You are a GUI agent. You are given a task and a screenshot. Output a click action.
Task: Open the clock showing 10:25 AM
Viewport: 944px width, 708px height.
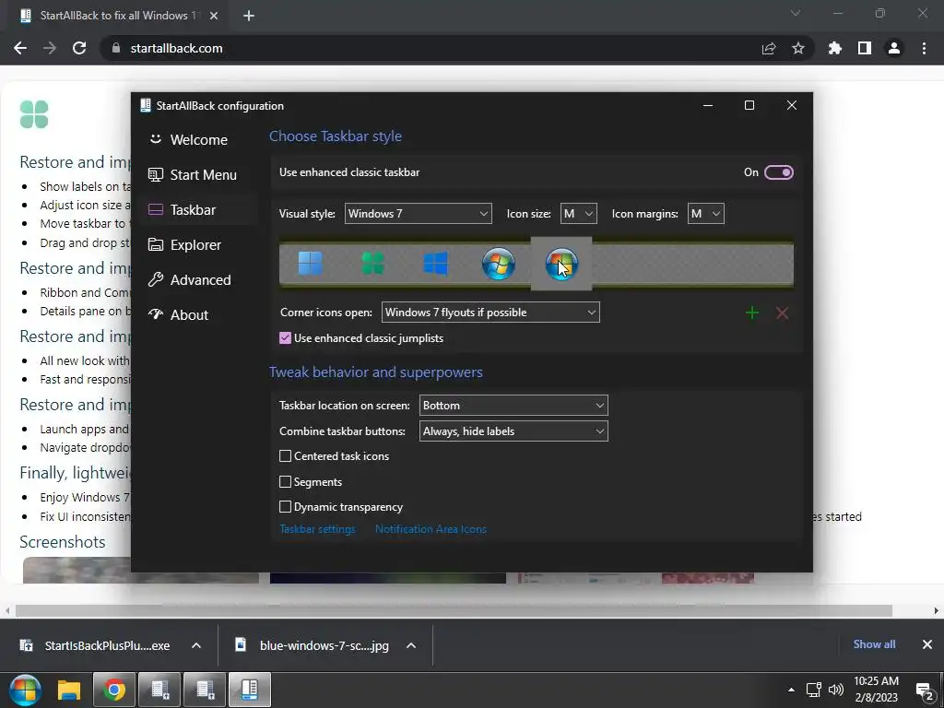coord(876,690)
